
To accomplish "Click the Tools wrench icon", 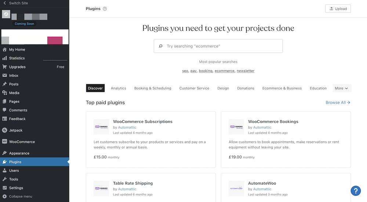I will (x=4, y=179).
